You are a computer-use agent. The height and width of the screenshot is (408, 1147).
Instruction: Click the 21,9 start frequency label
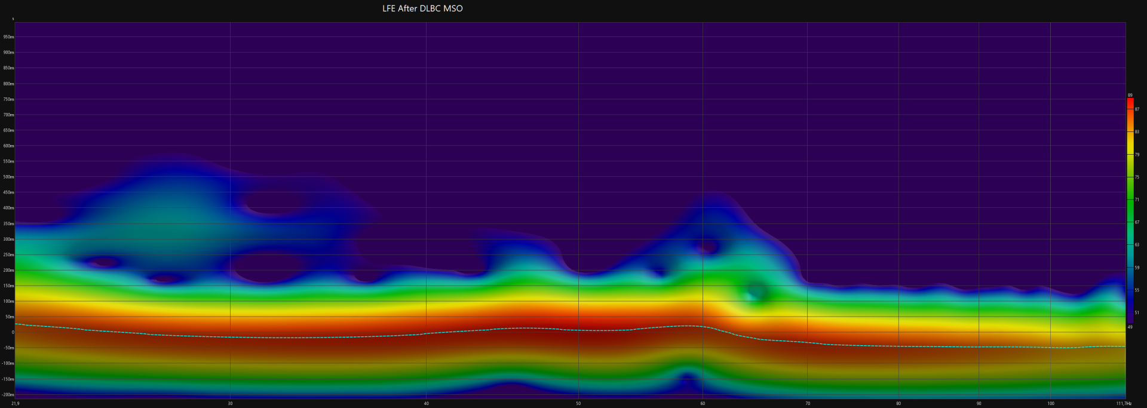15,404
